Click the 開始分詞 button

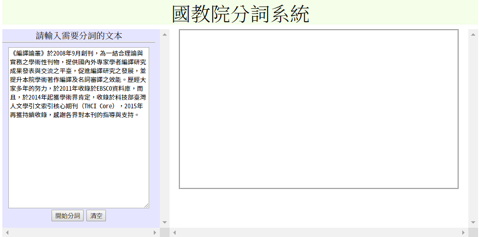(67, 216)
